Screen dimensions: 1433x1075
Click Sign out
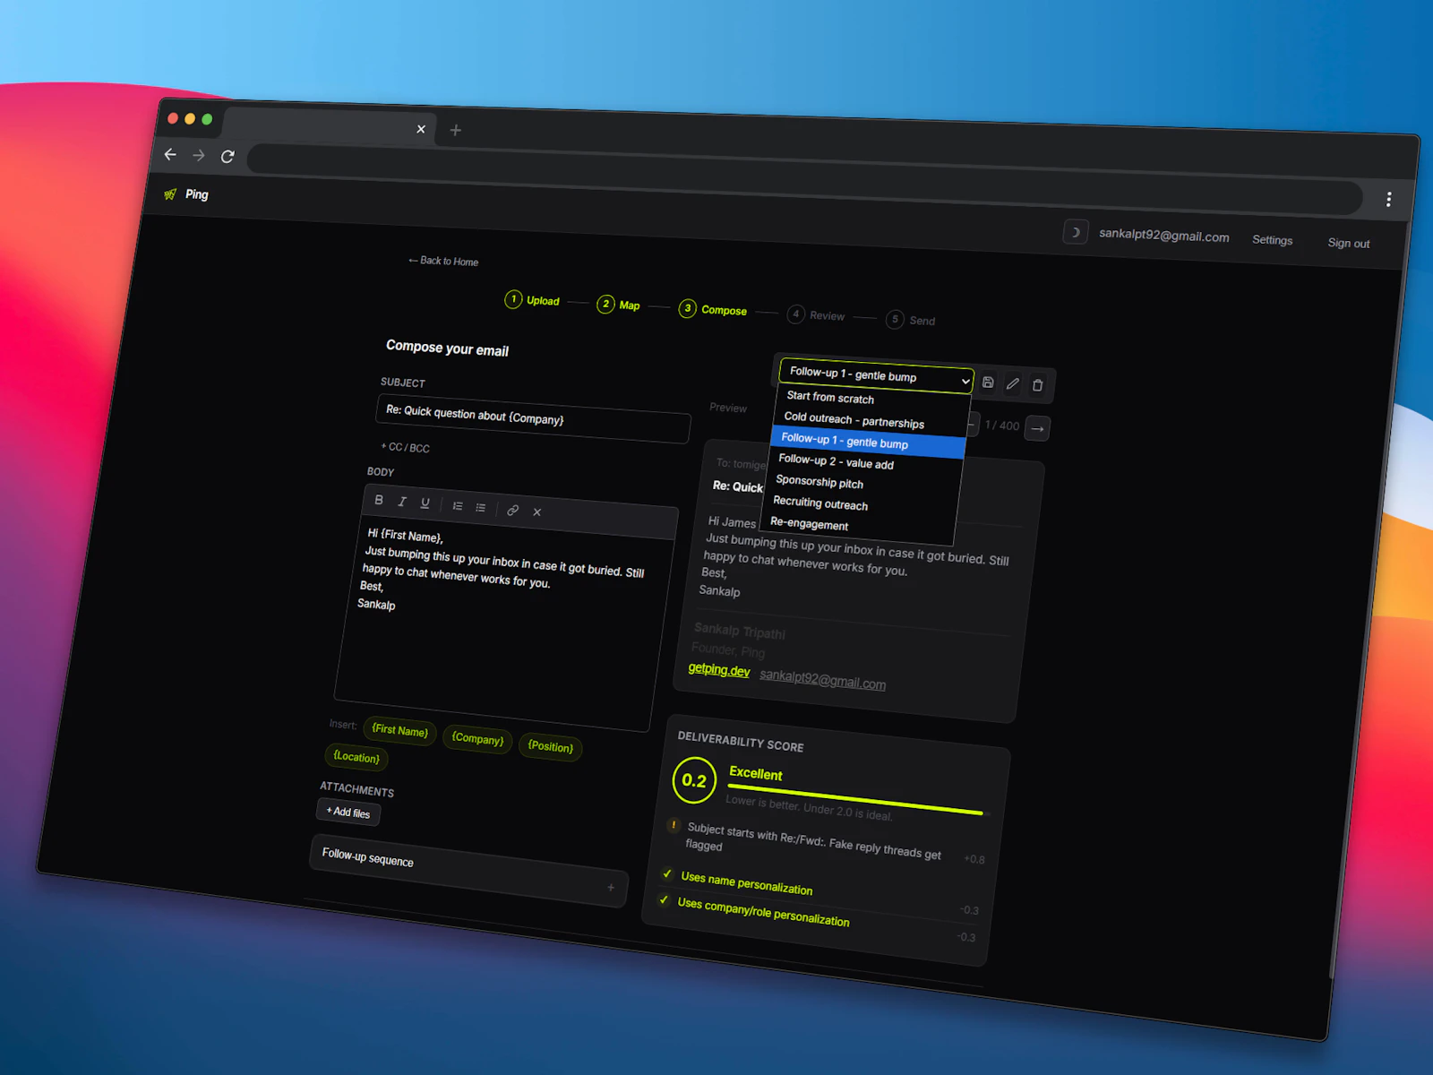[1348, 243]
